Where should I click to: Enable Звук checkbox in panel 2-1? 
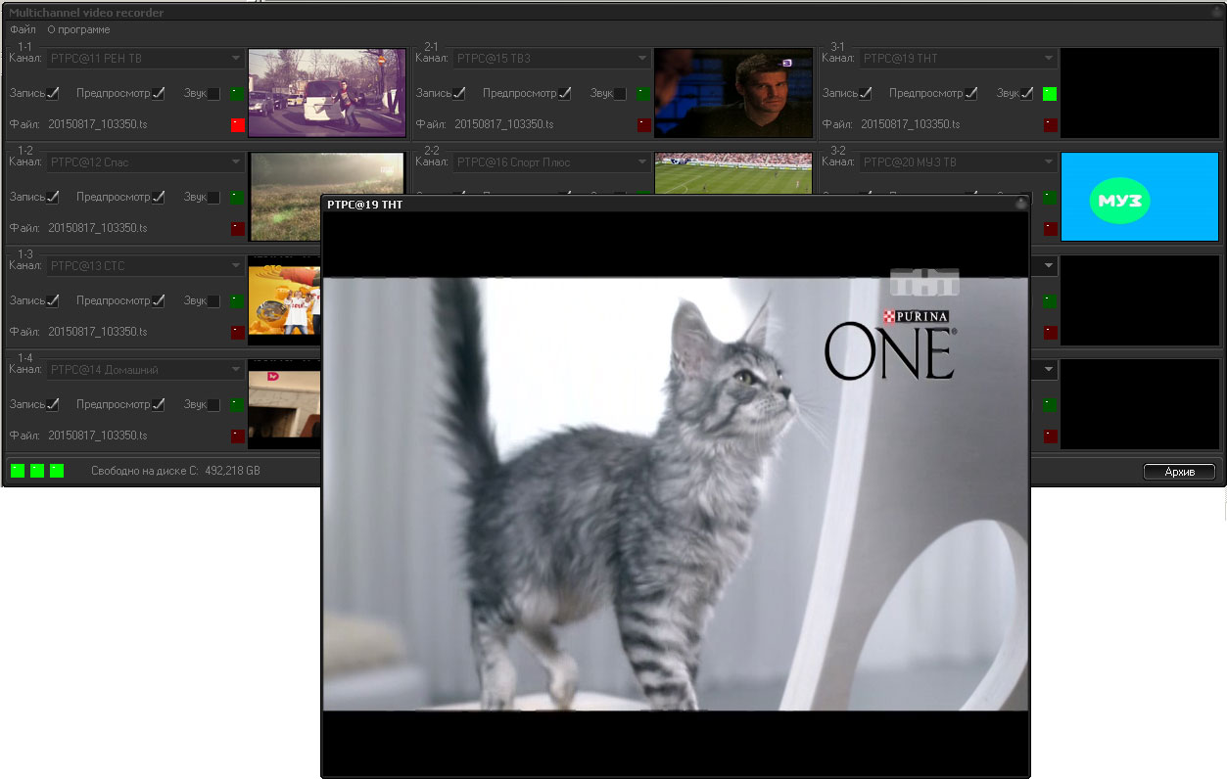[620, 94]
